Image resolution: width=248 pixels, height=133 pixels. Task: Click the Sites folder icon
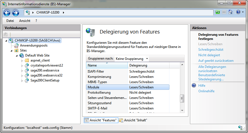coord(16,50)
